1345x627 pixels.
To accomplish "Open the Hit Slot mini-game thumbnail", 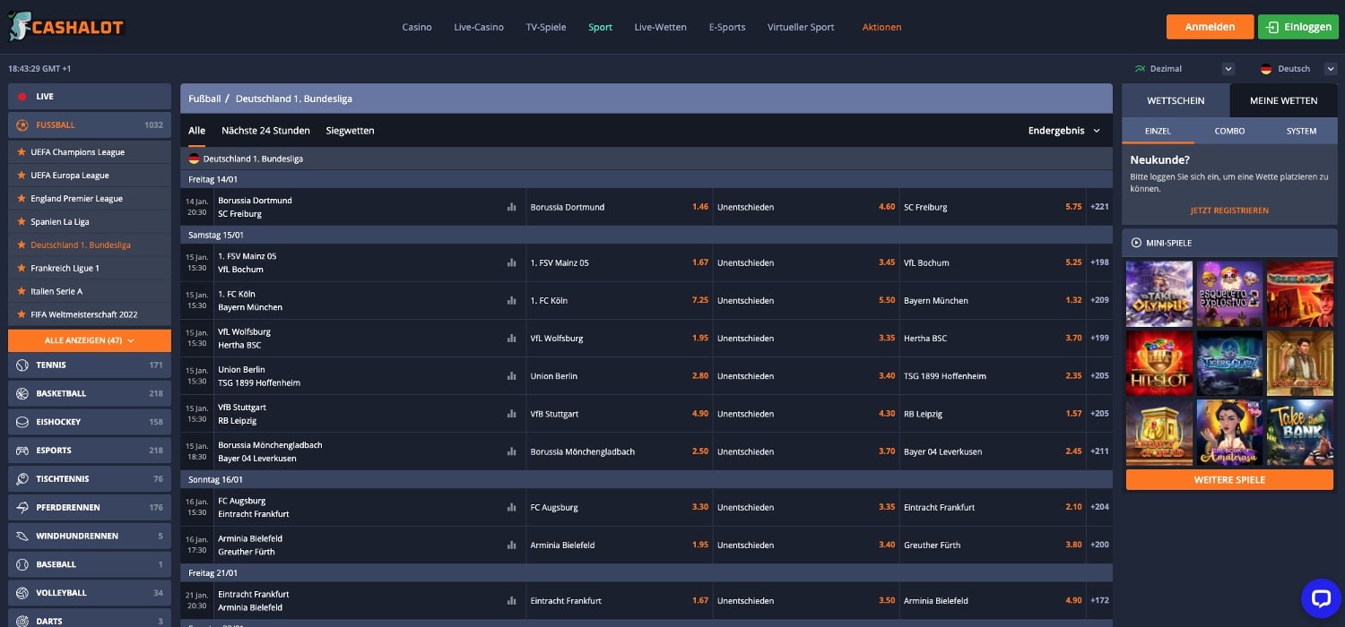I will tap(1159, 364).
